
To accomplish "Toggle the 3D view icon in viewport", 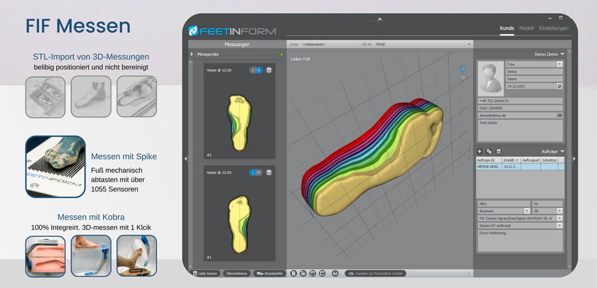I will (463, 69).
